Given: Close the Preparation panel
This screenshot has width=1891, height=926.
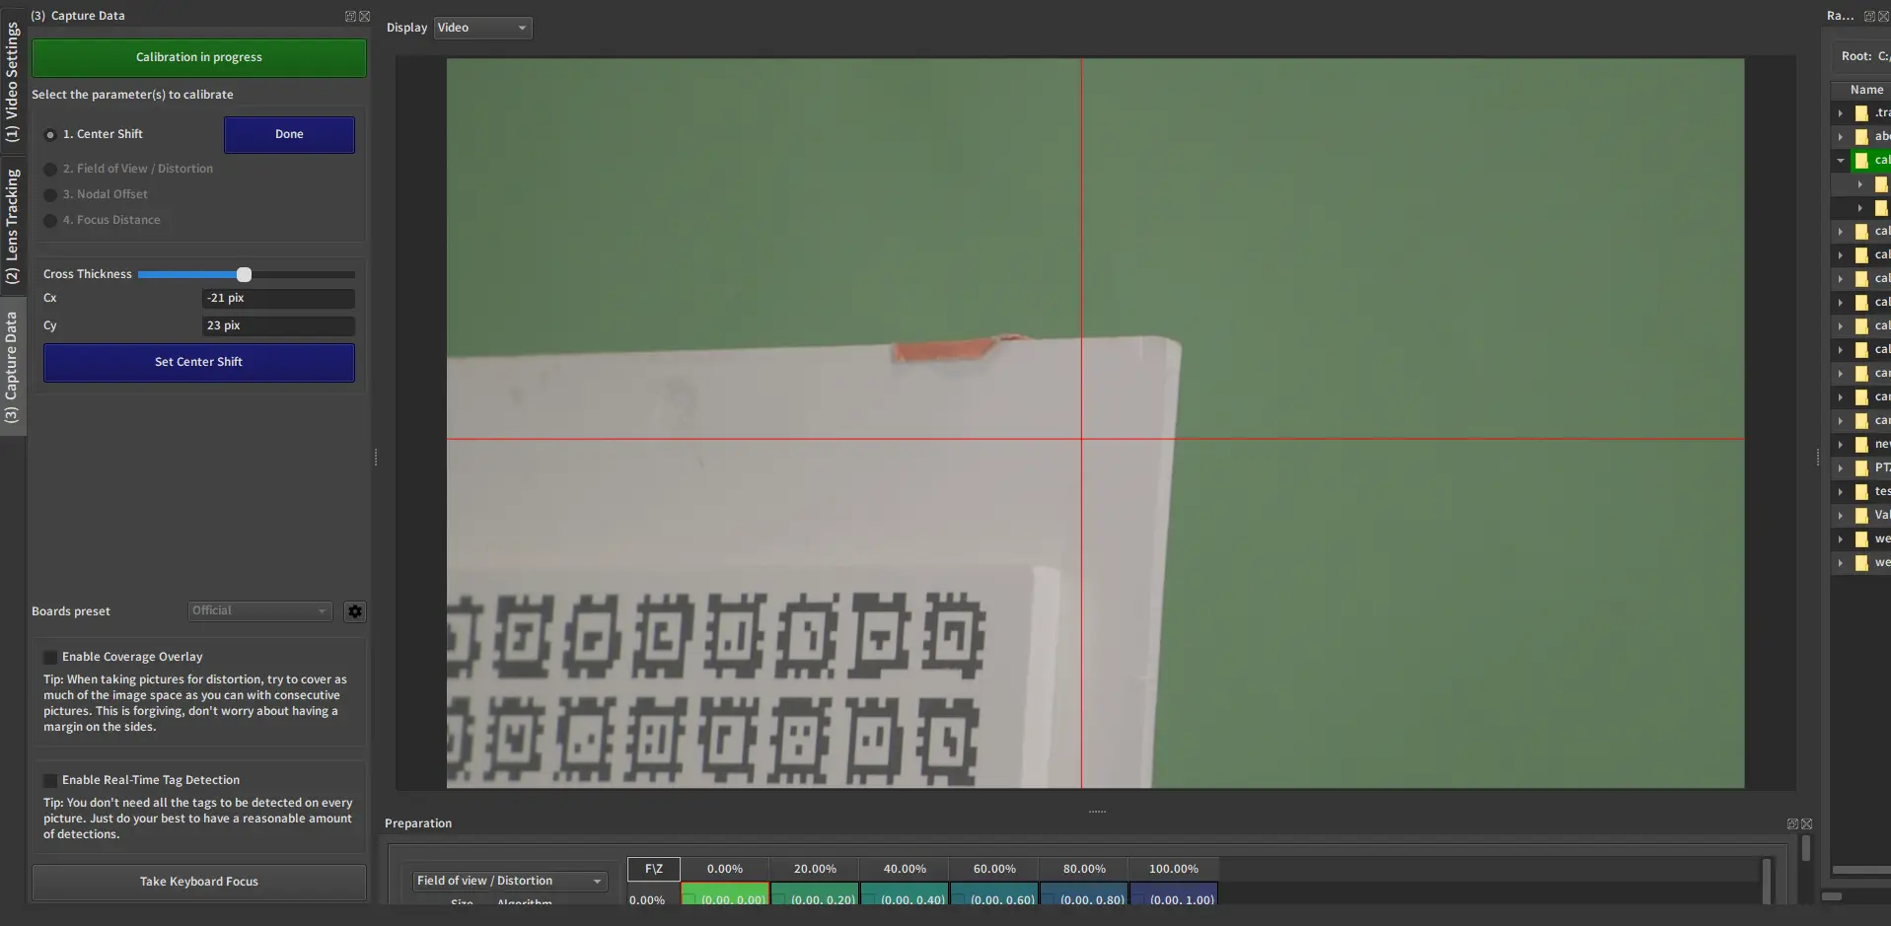Looking at the screenshot, I should (1807, 823).
